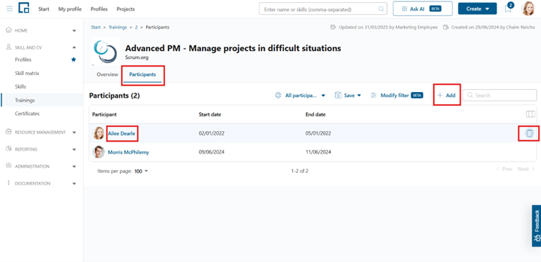
Task: Click the Add participant button
Action: click(446, 96)
